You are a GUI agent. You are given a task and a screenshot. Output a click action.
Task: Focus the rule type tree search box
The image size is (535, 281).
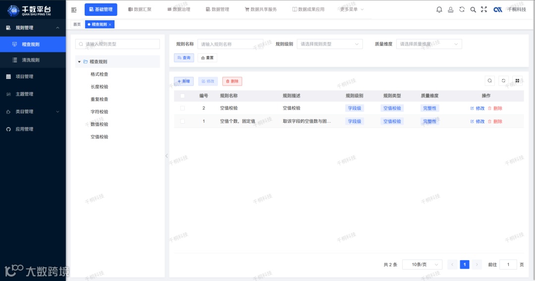pyautogui.click(x=117, y=44)
